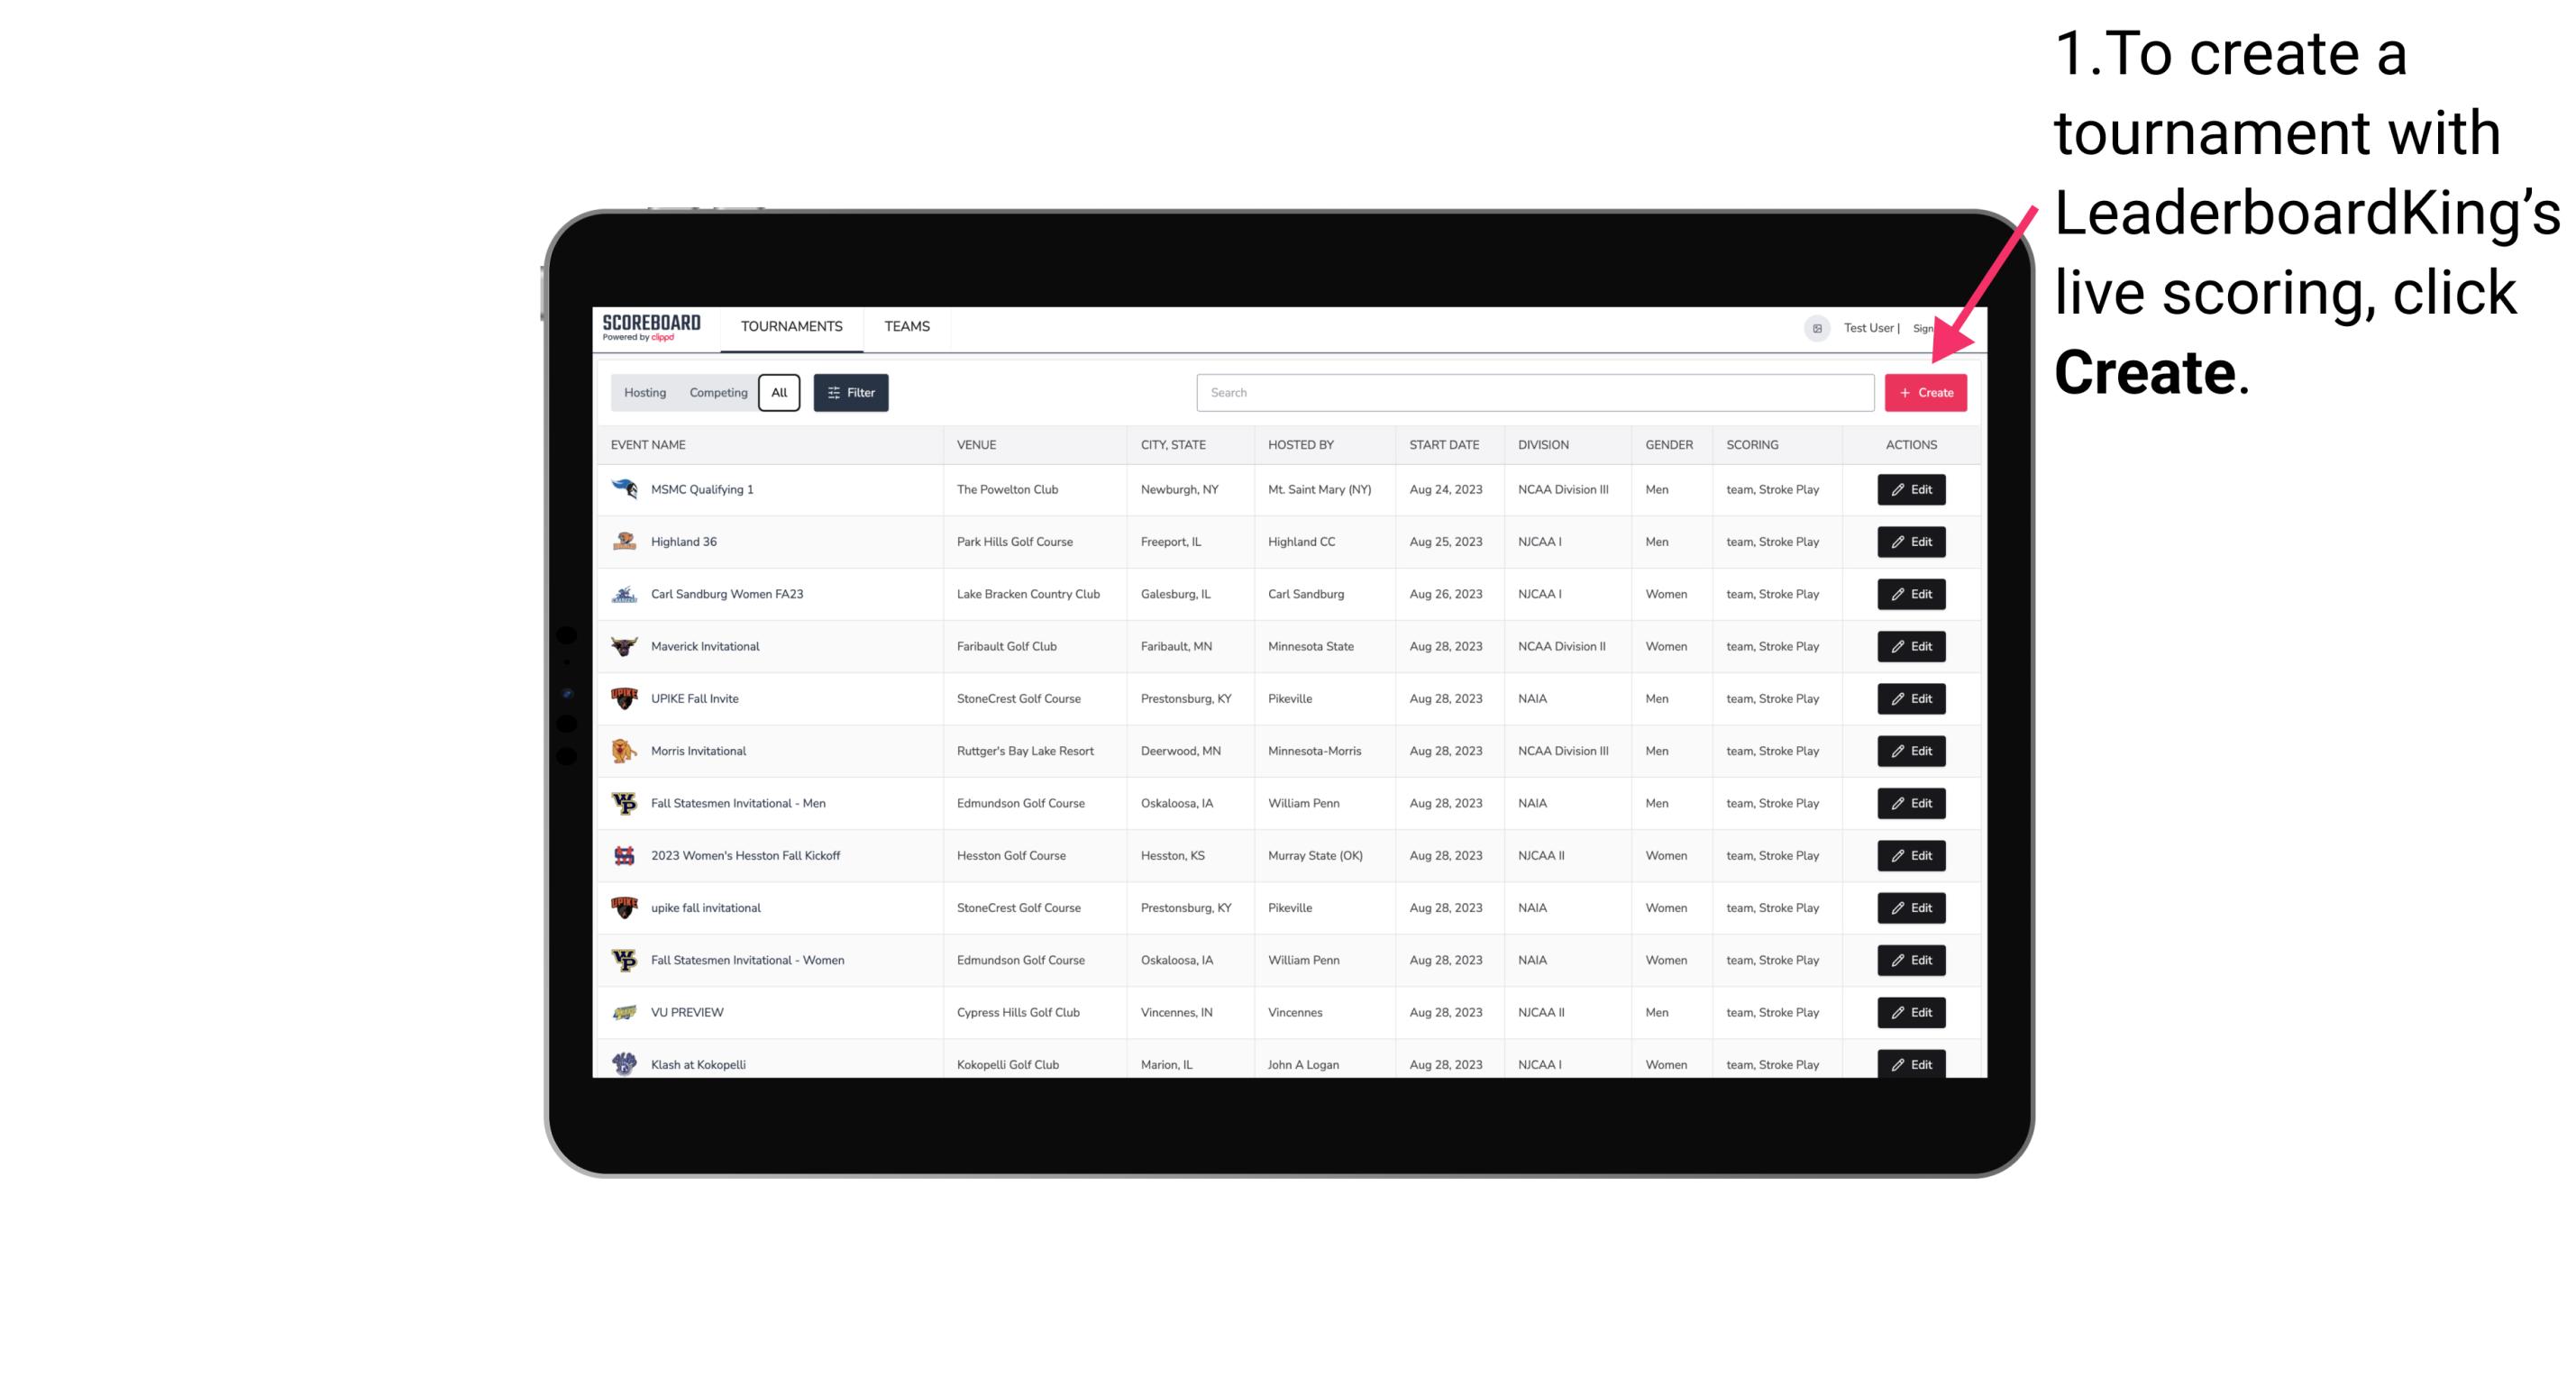
Task: Click the Edit icon for Morris Invitational
Action: pos(1910,751)
